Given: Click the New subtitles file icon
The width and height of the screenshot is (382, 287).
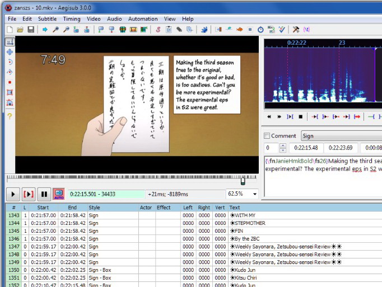Looking at the screenshot, I should coord(10,30).
